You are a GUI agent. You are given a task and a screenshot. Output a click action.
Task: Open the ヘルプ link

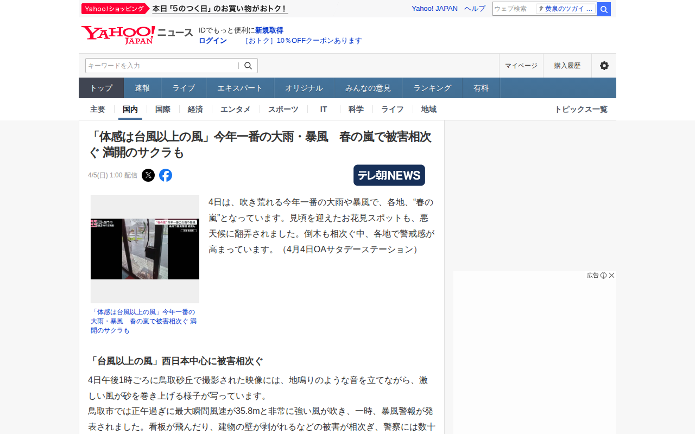[475, 9]
